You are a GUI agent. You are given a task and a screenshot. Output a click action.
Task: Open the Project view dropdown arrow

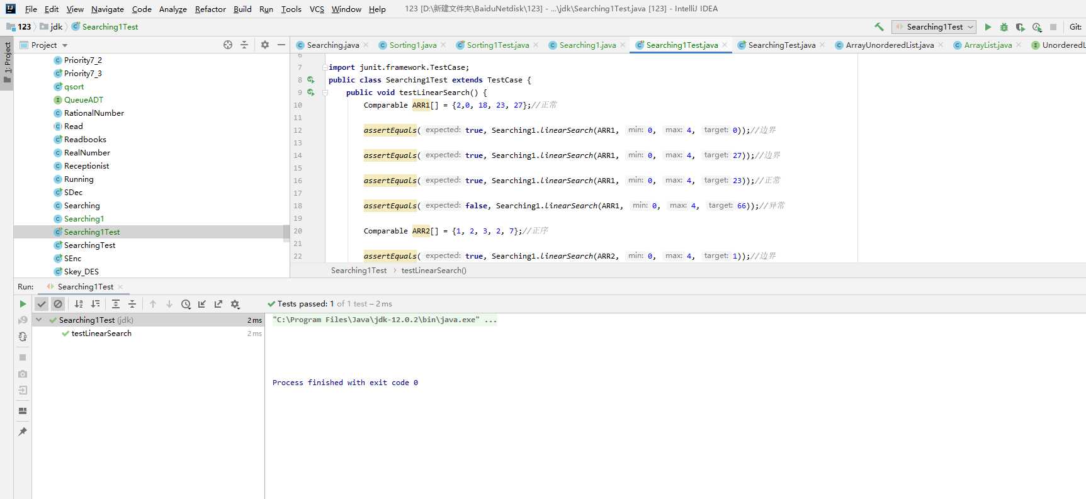point(65,45)
